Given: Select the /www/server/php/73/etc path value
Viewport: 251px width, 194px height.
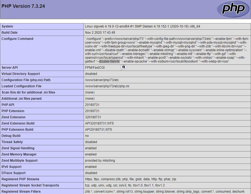Looking at the screenshot, I should click(102, 80).
